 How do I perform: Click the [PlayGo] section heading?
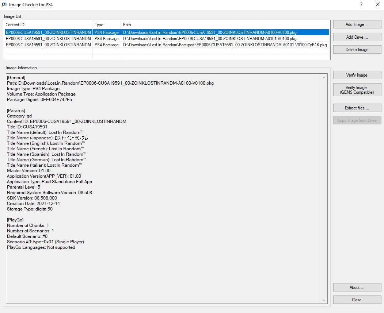tap(15, 220)
